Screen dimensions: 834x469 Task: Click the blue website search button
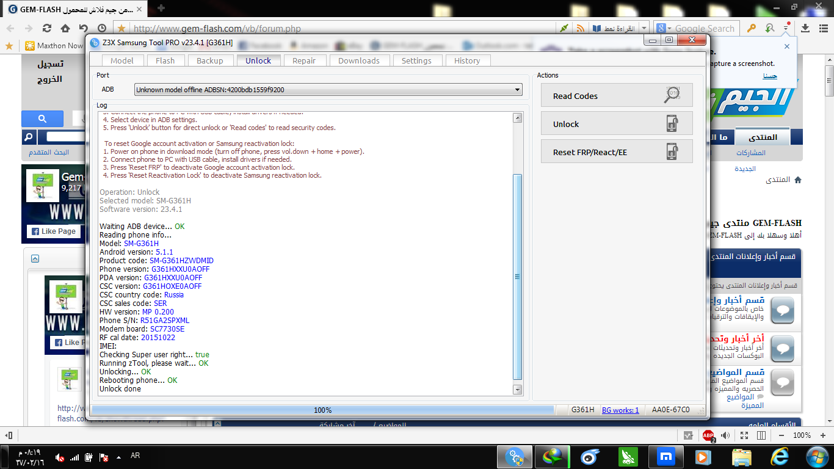(x=42, y=118)
